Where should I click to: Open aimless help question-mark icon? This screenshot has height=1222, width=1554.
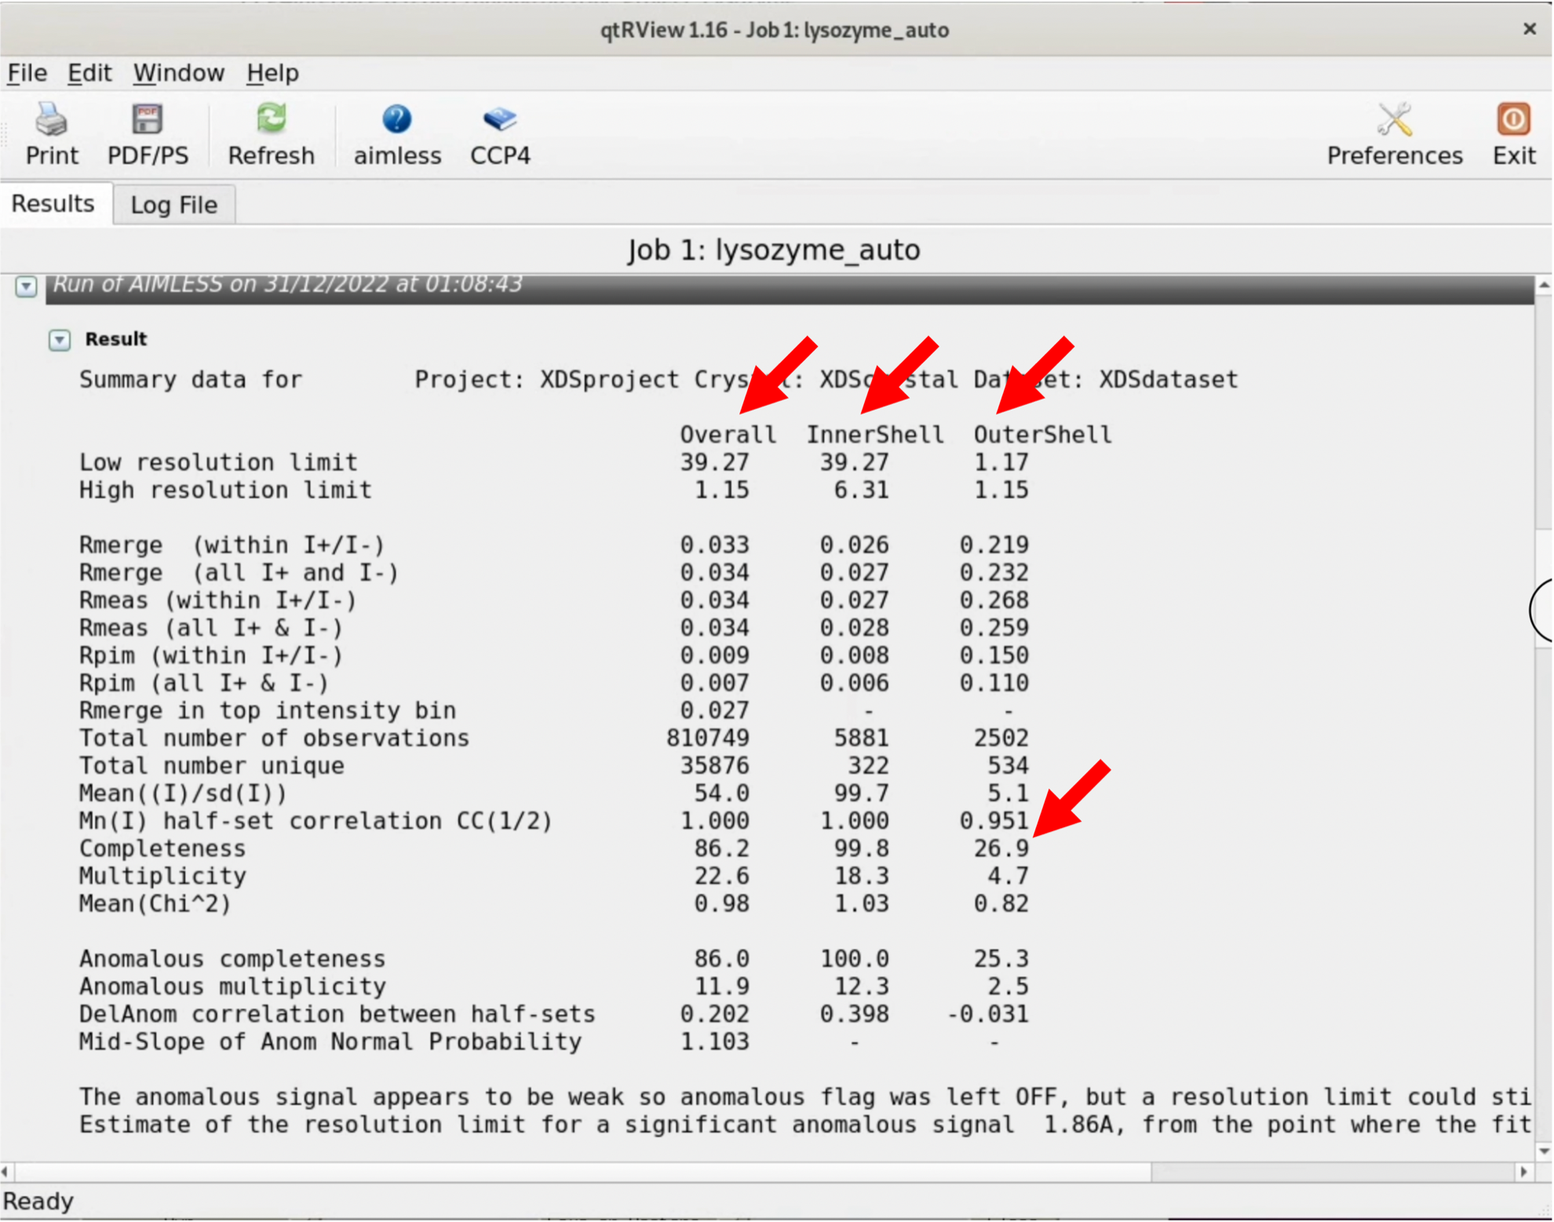point(396,120)
